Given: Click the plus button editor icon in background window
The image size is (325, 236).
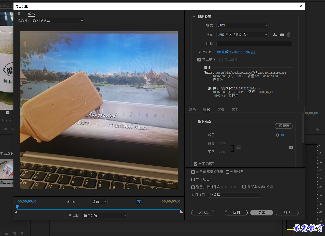Looking at the screenshot, I should tap(318, 130).
